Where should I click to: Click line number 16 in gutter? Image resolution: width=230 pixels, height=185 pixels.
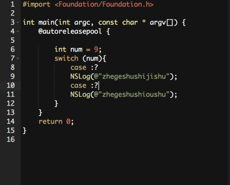click(11, 139)
